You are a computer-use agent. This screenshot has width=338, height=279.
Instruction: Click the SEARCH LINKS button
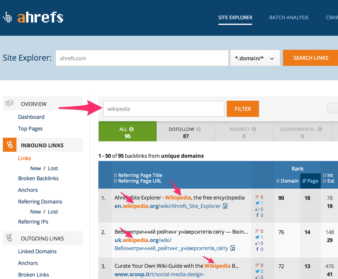pos(310,58)
